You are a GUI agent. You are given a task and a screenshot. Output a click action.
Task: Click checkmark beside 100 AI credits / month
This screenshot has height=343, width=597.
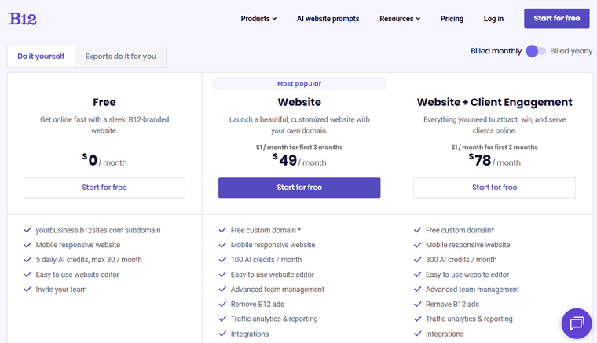(x=222, y=260)
